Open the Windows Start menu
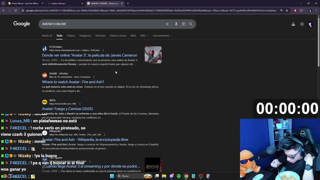 pyautogui.click(x=112, y=176)
